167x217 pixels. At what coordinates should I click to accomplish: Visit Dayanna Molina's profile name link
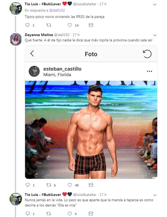[x=39, y=35]
